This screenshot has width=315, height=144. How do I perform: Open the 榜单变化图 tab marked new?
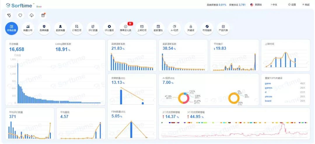click(125, 28)
